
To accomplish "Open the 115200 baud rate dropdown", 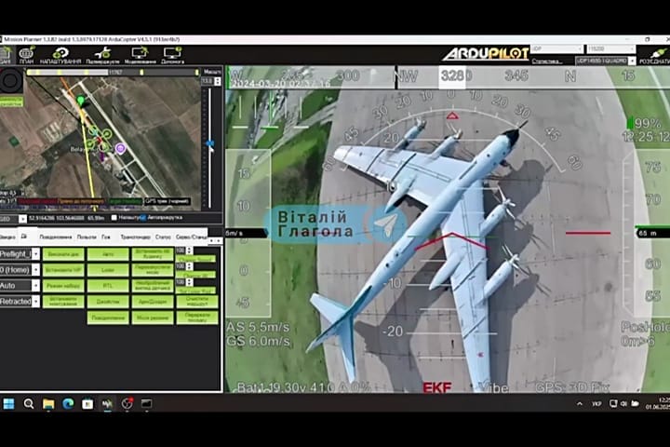I will pos(610,48).
